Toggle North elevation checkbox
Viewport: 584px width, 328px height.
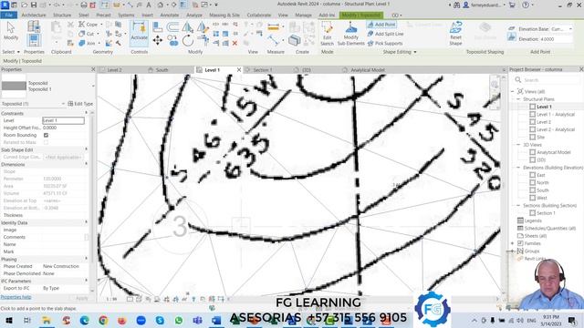tap(532, 182)
